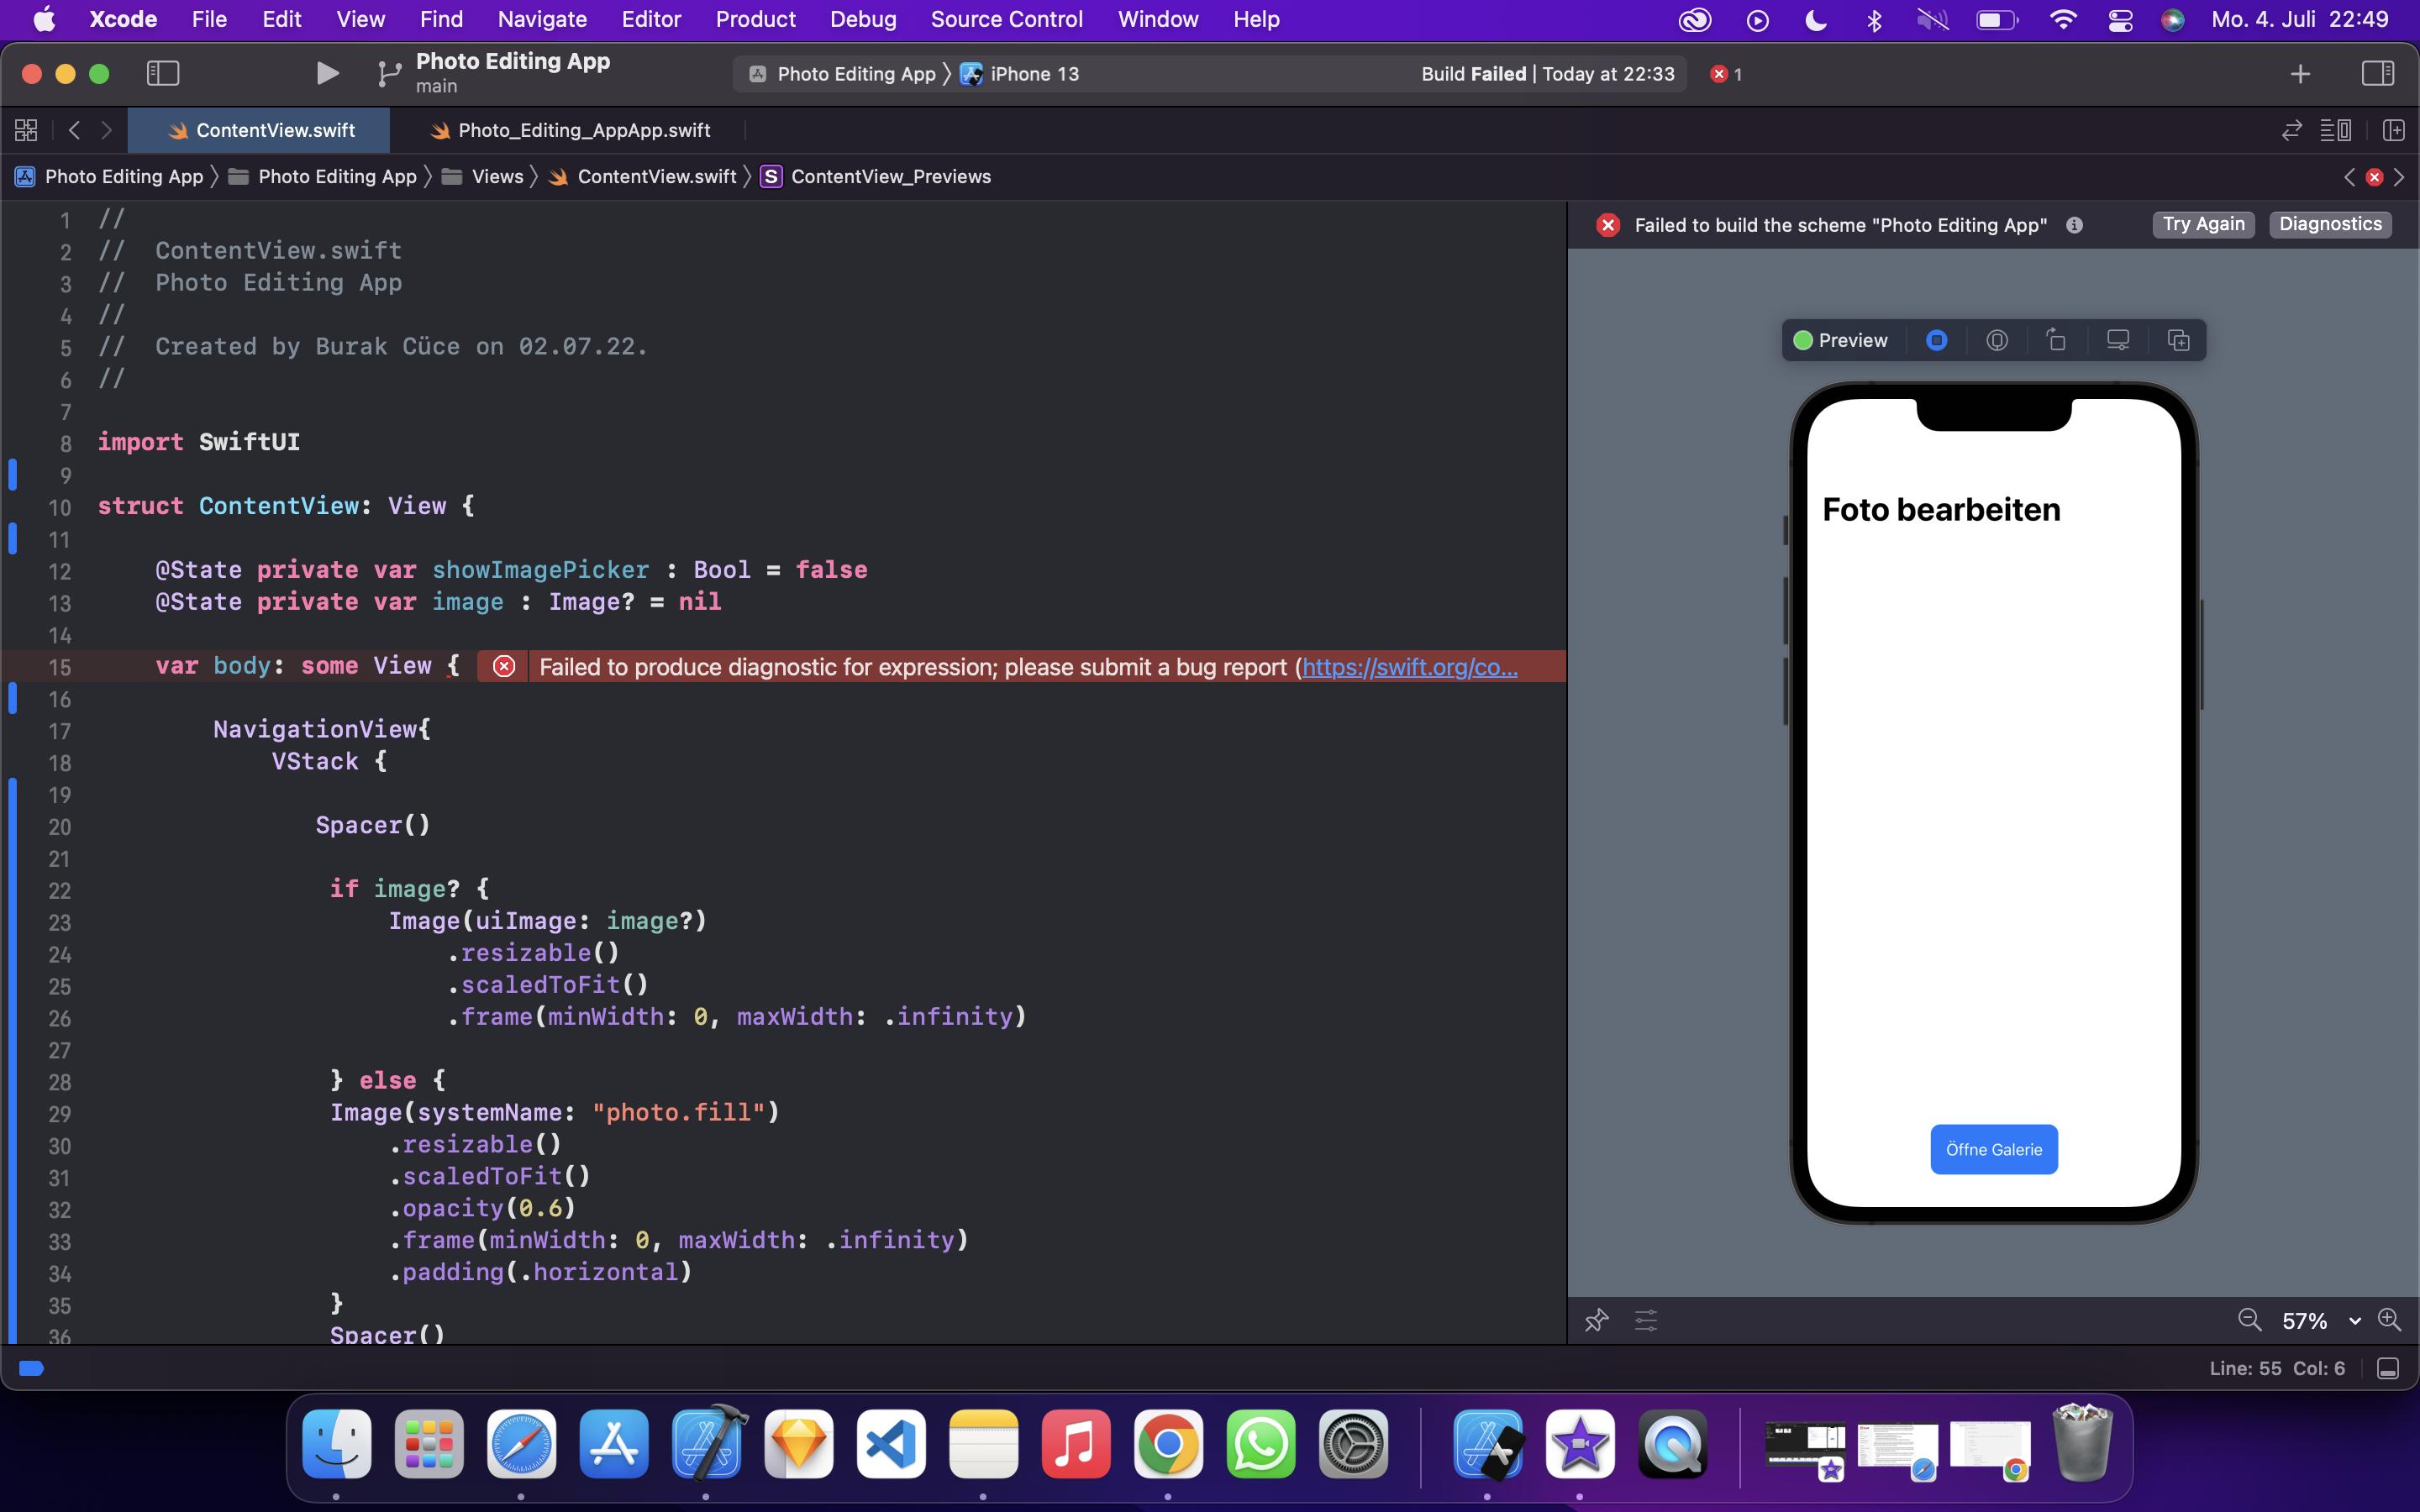Zoom out the preview canvas
Screen dimensions: 2420x1512
click(2249, 1320)
